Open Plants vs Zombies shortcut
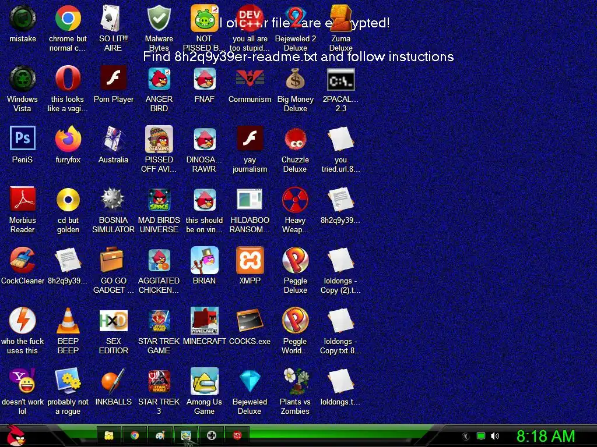This screenshot has height=447, width=597. click(x=296, y=381)
